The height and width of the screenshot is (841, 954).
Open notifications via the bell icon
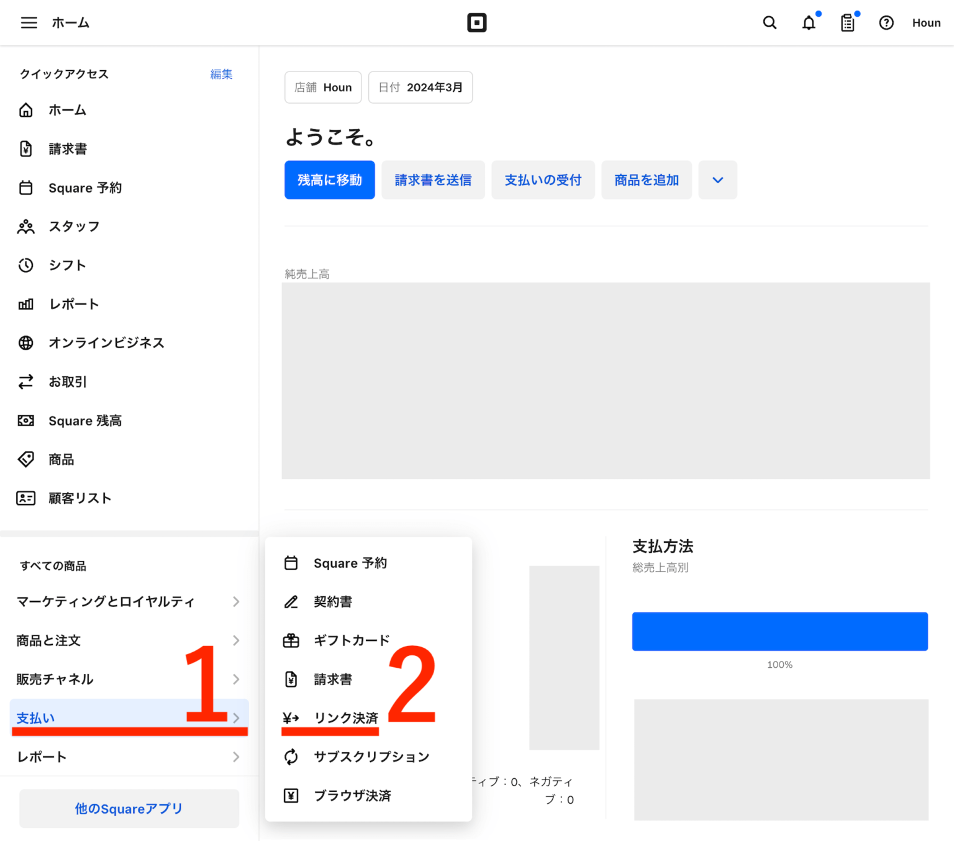(x=809, y=22)
